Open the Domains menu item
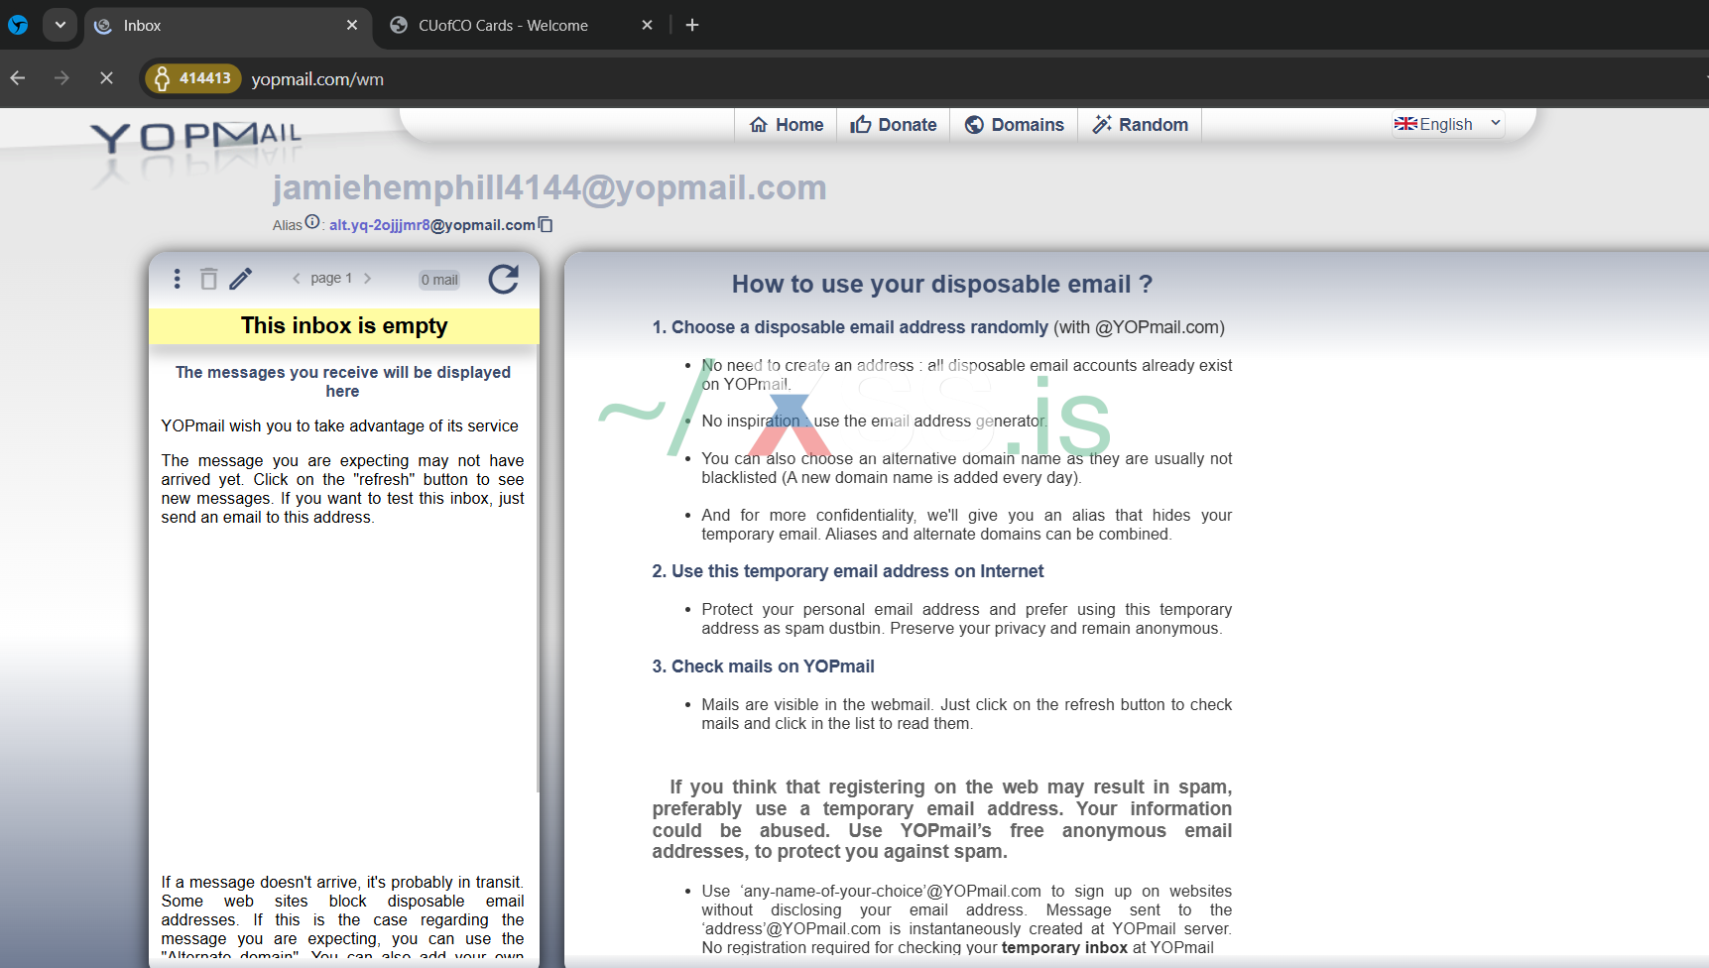 1015,125
